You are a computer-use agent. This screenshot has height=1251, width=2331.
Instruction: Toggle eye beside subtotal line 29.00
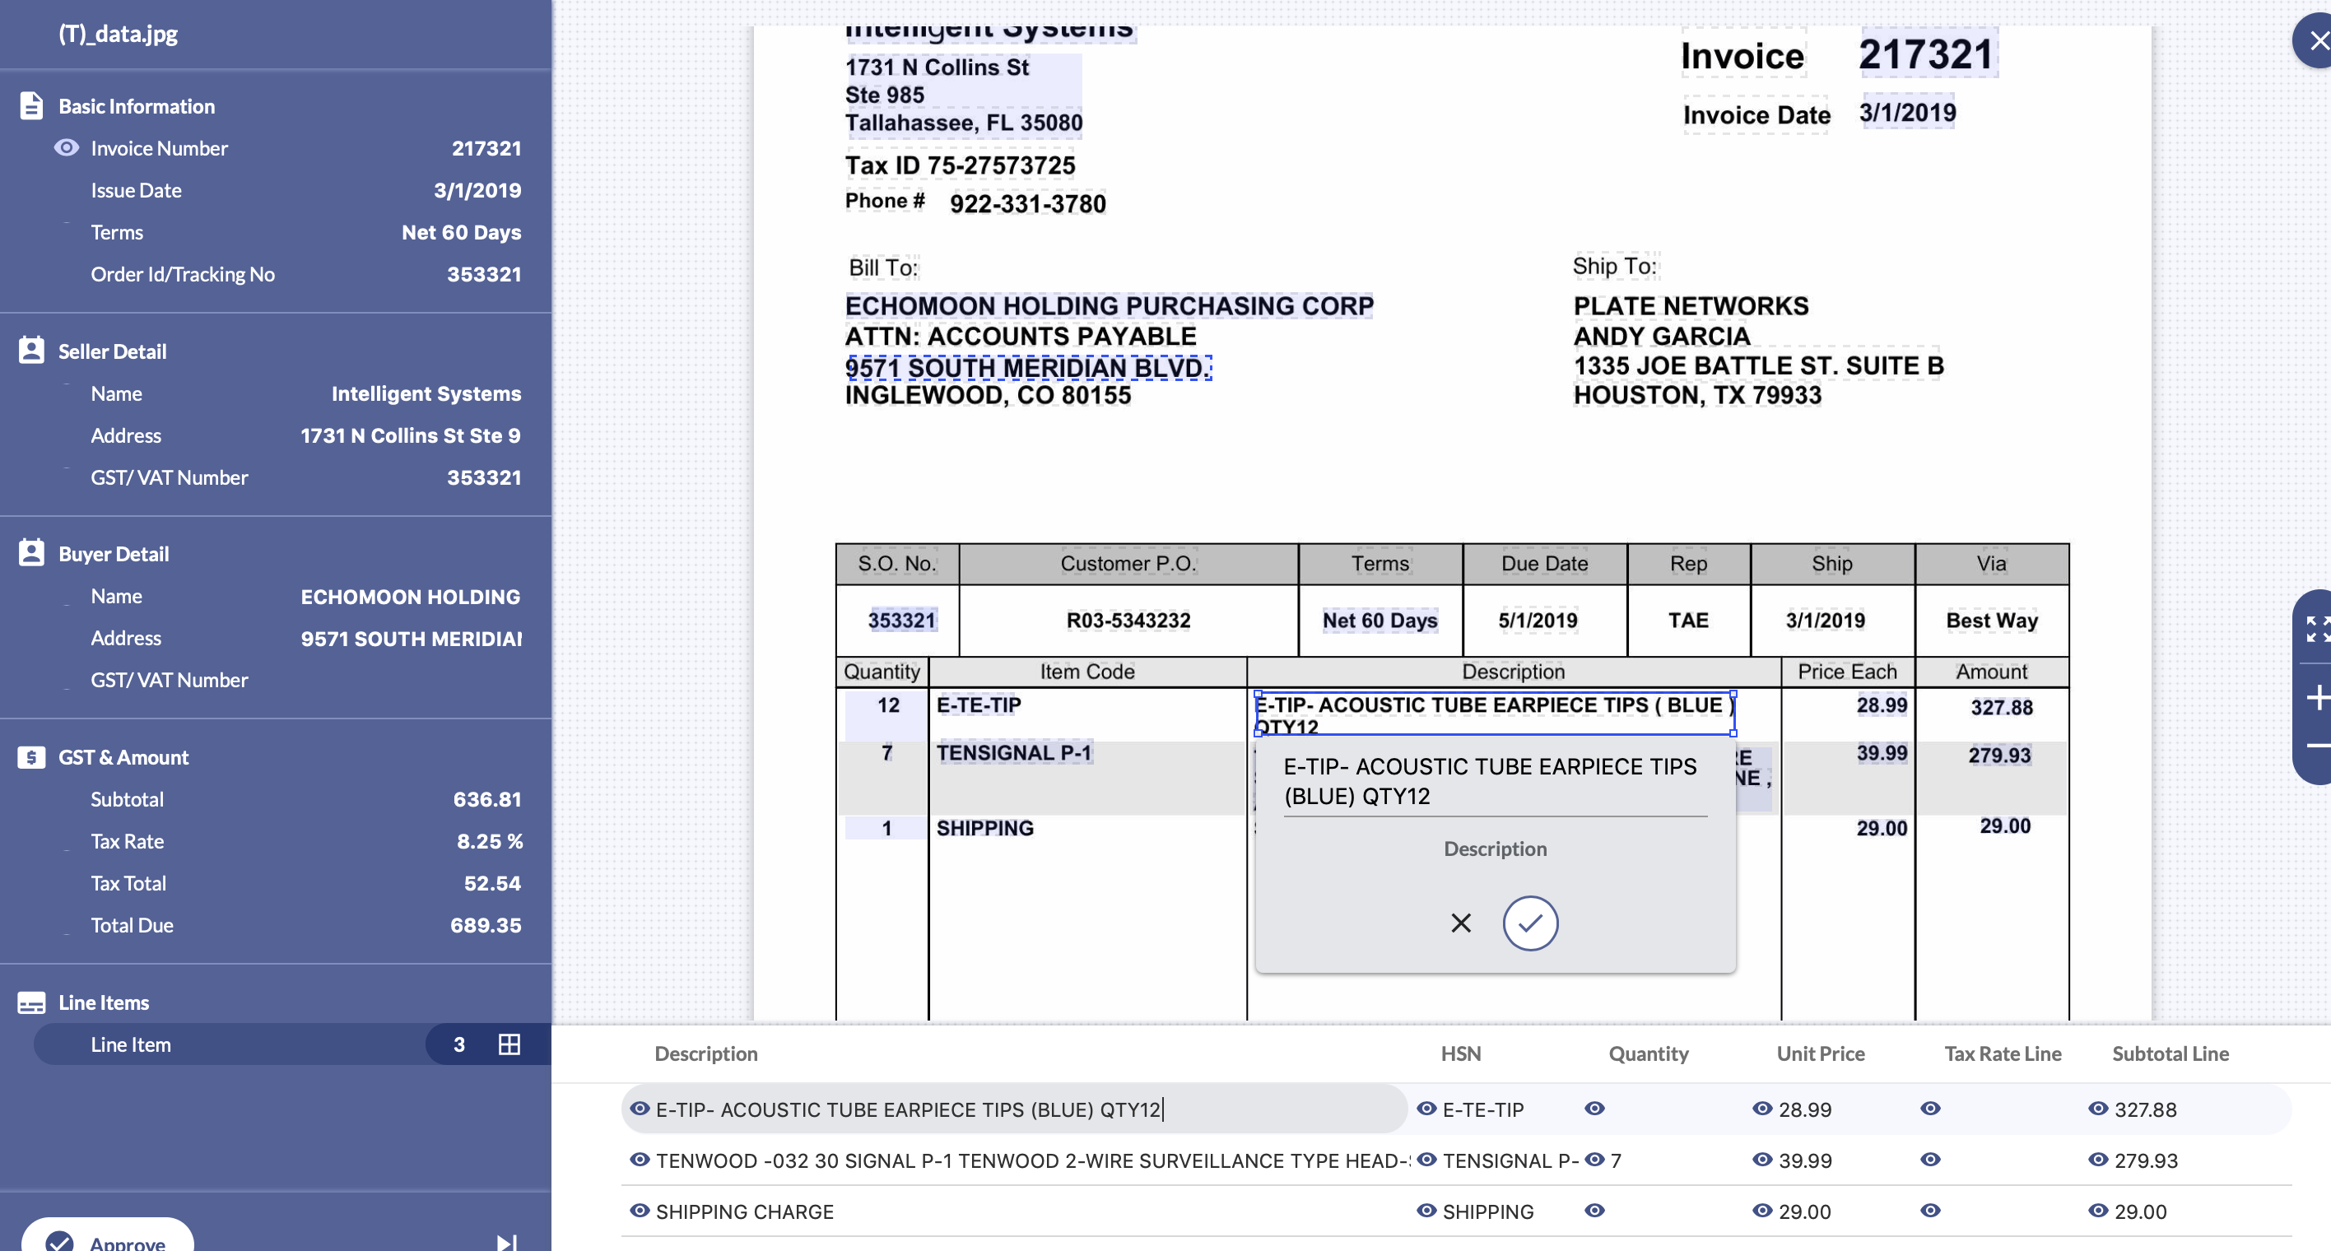(2098, 1211)
